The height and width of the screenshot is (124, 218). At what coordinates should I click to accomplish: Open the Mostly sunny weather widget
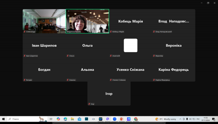[x=166, y=119]
